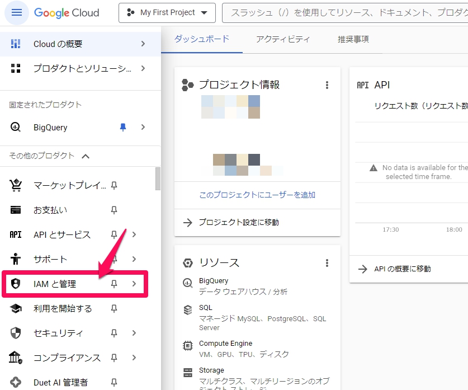Open the リソース card options menu
Viewport: 468px width, 390px height.
[327, 263]
